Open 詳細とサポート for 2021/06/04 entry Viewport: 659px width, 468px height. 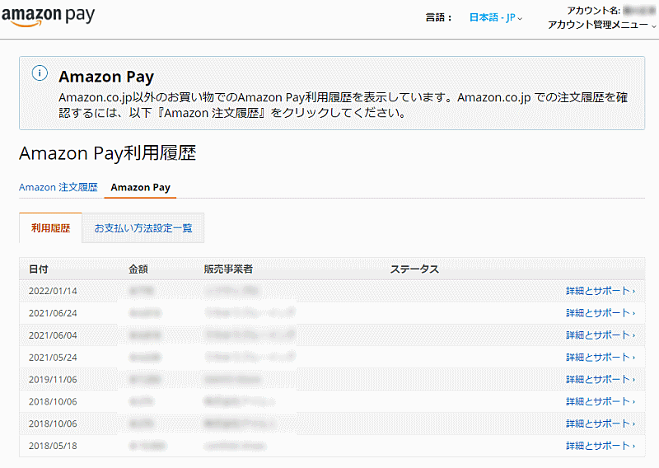point(600,335)
